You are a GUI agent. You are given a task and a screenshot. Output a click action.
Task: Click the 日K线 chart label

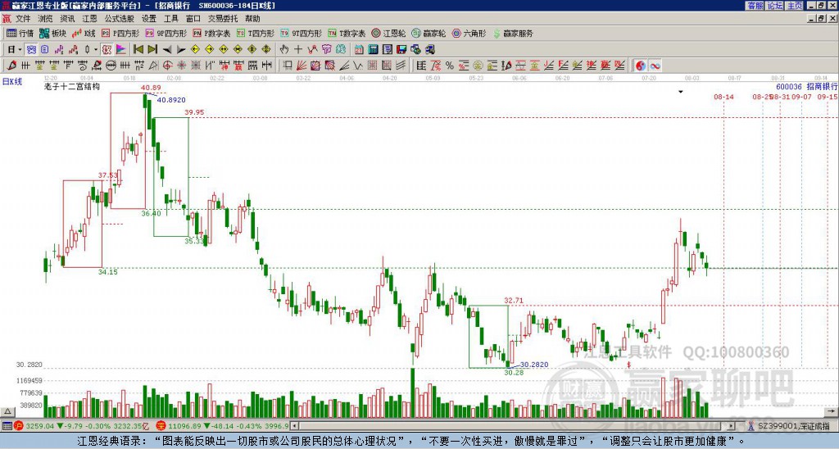(11, 82)
